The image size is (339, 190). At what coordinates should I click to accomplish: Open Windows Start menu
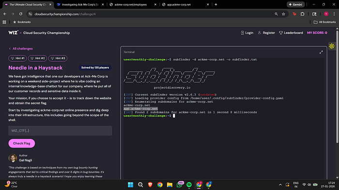coord(131,185)
